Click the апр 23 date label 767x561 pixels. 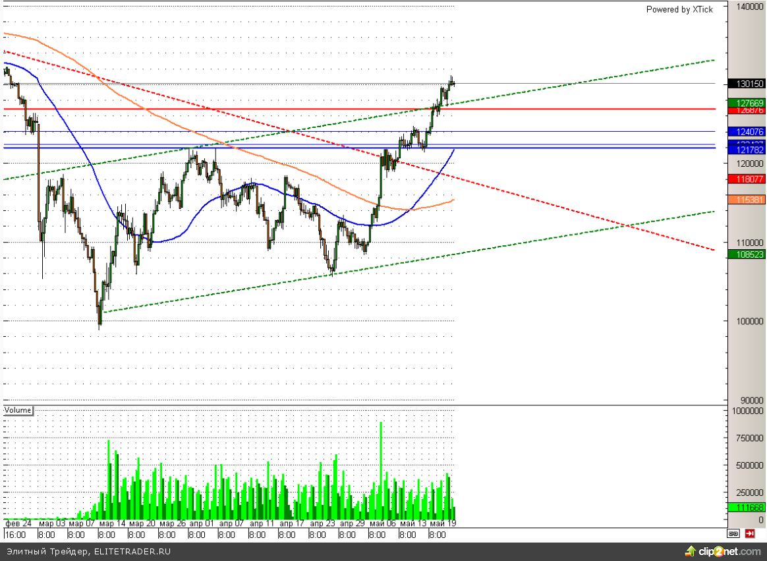[x=322, y=523]
